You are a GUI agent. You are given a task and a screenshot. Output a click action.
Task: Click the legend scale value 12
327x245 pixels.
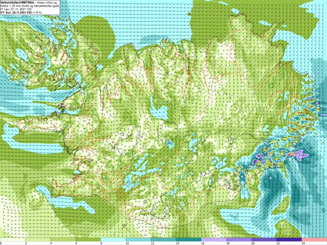coord(153,243)
